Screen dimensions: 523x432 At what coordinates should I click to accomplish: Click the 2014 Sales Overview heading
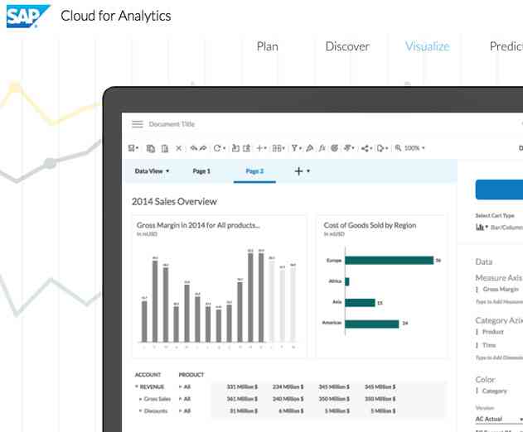[174, 201]
